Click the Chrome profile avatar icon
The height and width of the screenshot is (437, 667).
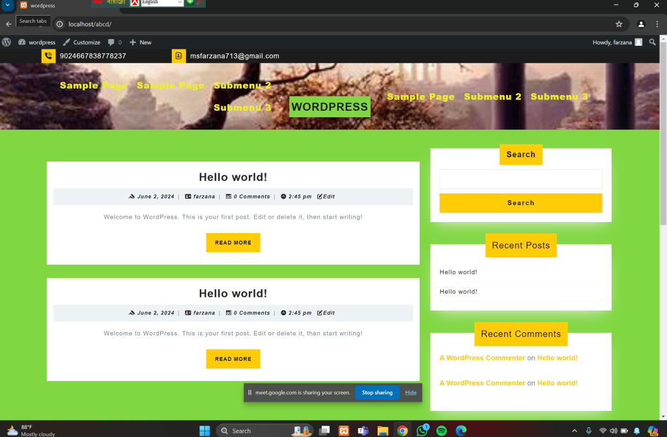[641, 24]
